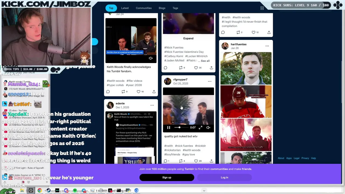Screen dimensions: 345x194
Task: Click edenle avatar
Action: [110, 105]
